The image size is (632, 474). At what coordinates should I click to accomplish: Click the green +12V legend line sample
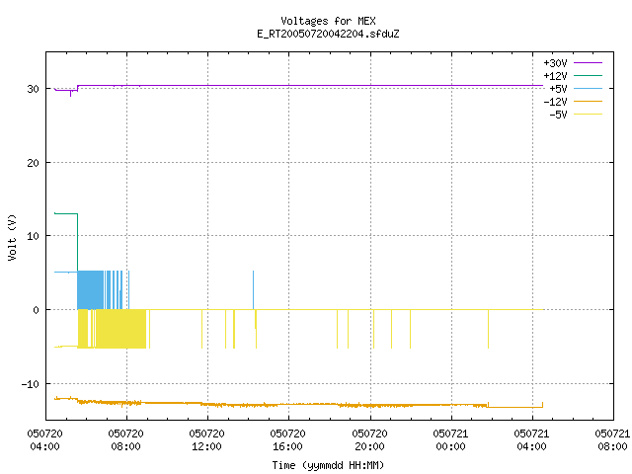pyautogui.click(x=588, y=75)
